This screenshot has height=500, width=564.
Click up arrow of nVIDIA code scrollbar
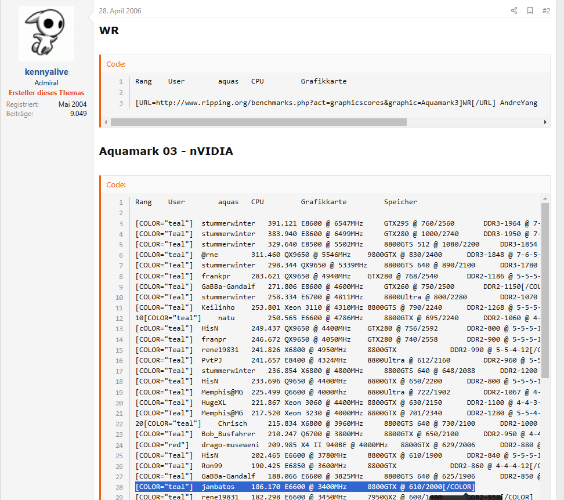tap(545, 198)
